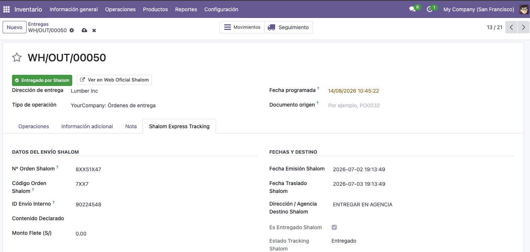Open the My Company (San Francisco) switcher

(479, 9)
